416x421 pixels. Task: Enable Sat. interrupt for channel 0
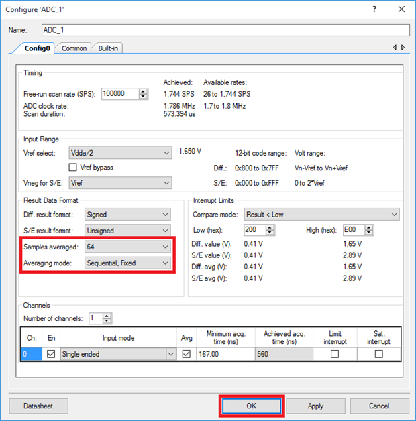[378, 354]
